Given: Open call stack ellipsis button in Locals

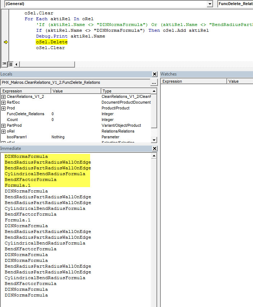Looking at the screenshot, I should pos(154,83).
